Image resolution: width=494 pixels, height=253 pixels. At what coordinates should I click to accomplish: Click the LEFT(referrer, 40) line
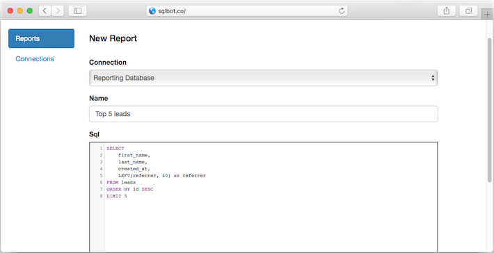pyautogui.click(x=162, y=176)
